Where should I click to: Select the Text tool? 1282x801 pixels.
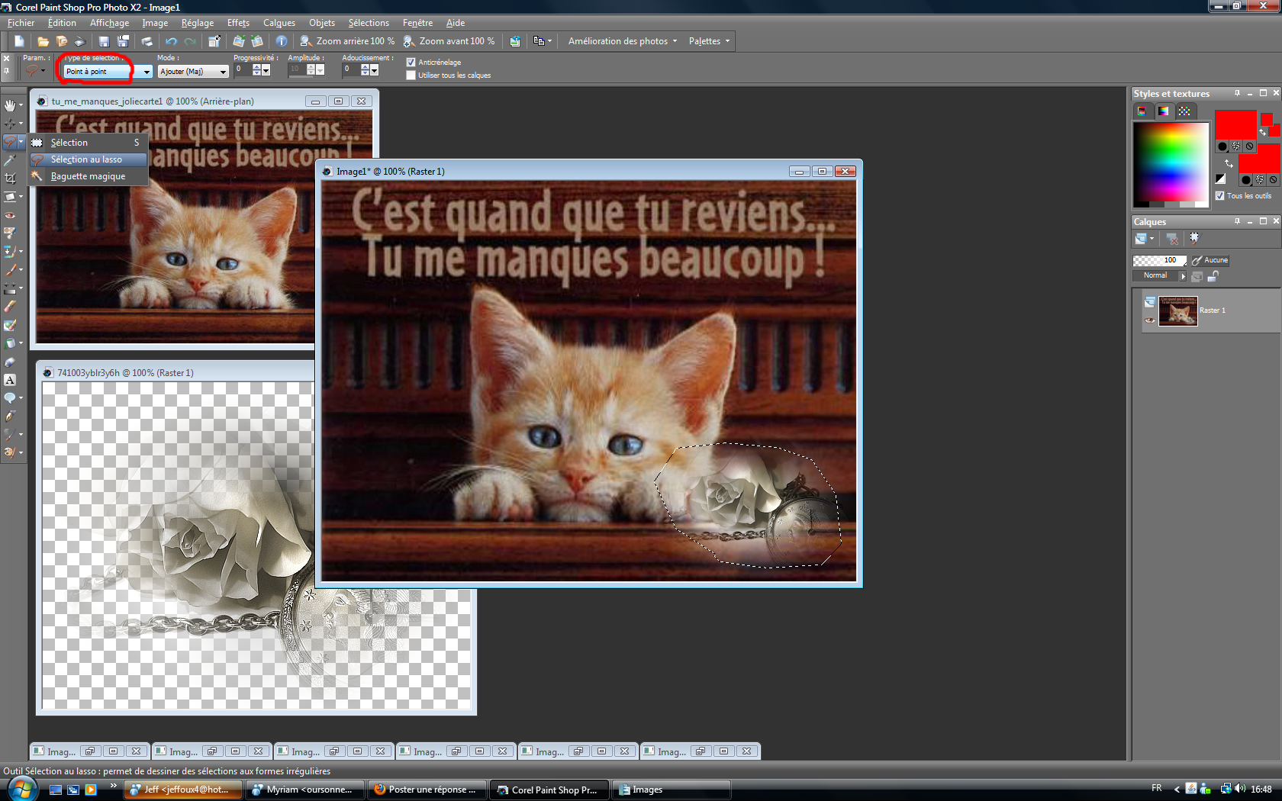pos(10,380)
